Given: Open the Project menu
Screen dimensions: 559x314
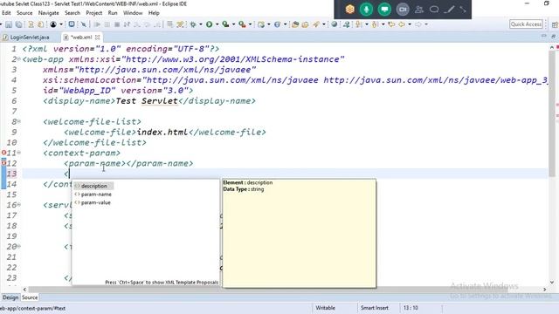Looking at the screenshot, I should click(94, 13).
